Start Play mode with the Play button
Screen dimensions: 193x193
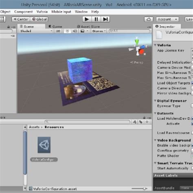coord(87,19)
